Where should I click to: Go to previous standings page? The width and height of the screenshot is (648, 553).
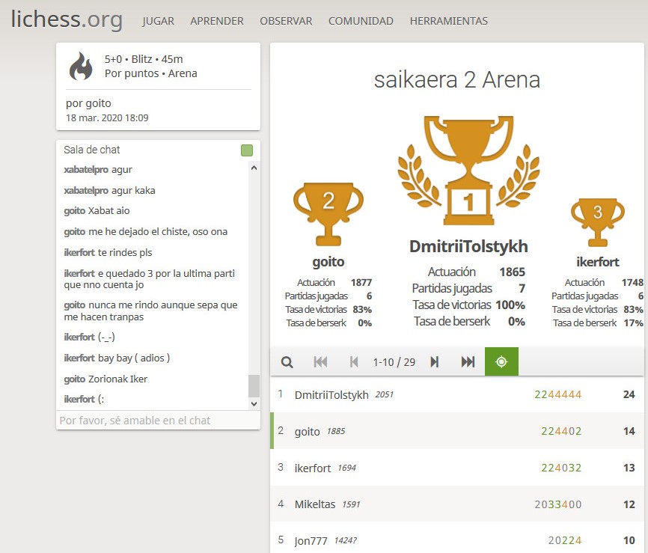pyautogui.click(x=354, y=362)
